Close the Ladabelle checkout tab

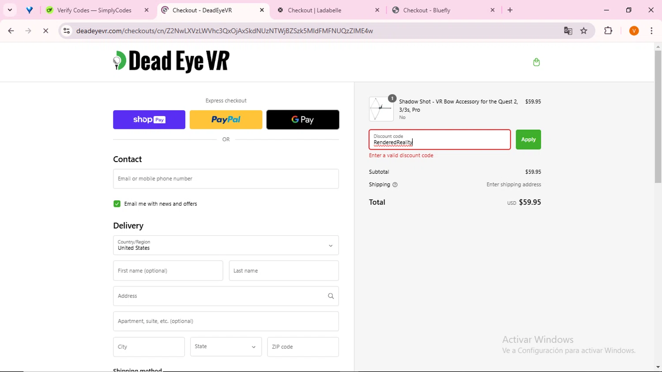tap(377, 10)
